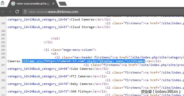Click the closing </ul> tag on line 261

(x=55, y=38)
